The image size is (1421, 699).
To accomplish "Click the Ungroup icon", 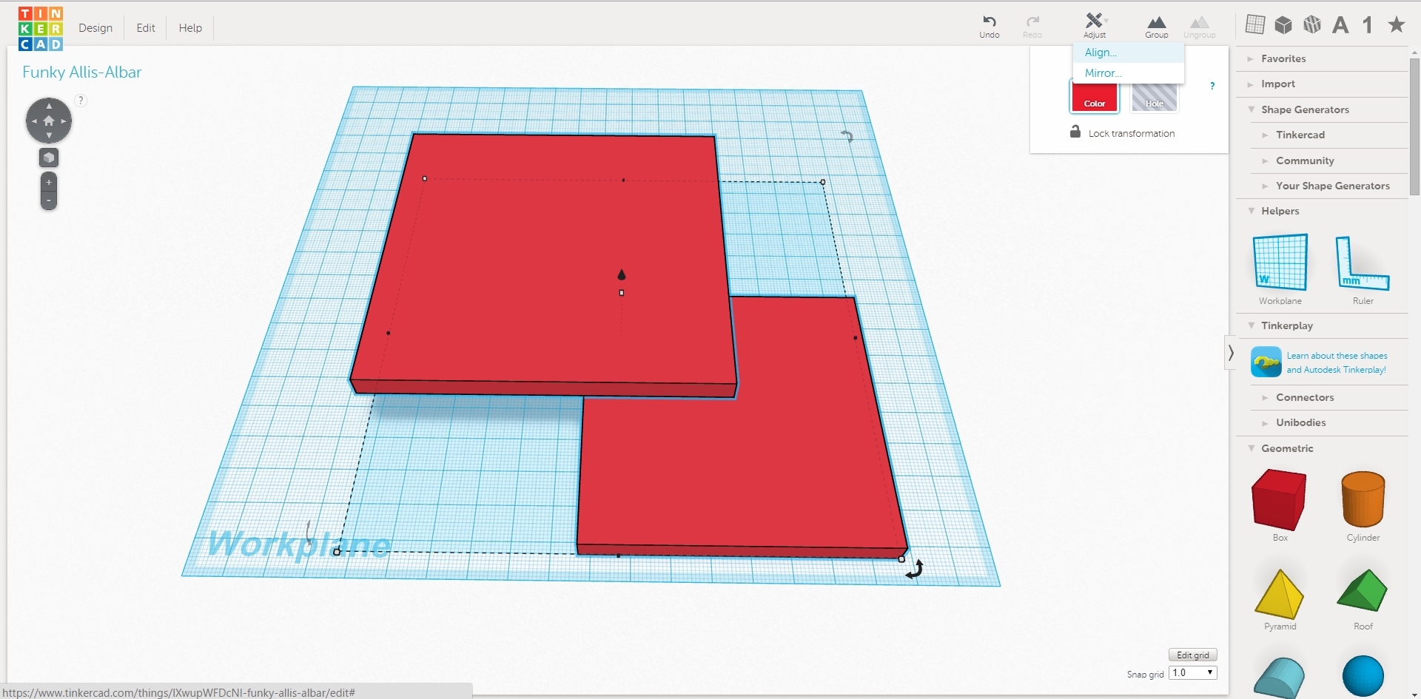I will 1199,27.
